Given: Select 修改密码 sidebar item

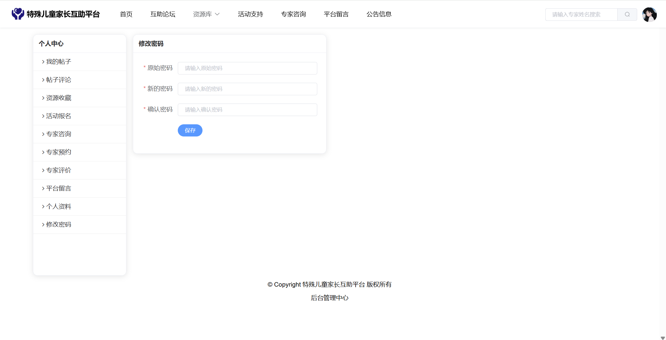Looking at the screenshot, I should click(59, 225).
